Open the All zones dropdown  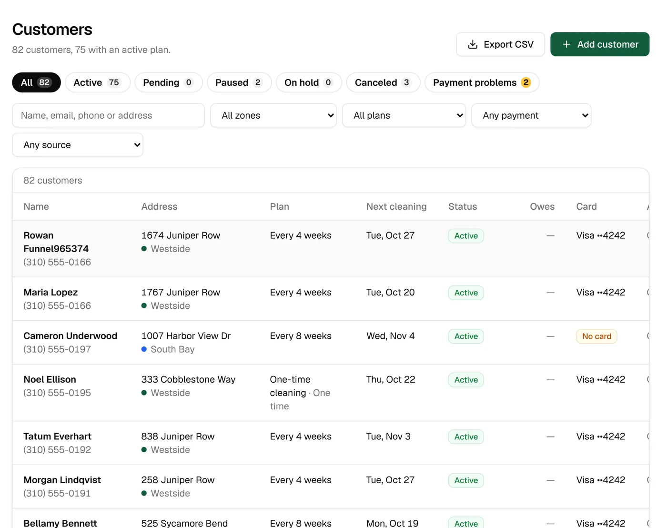click(x=273, y=115)
